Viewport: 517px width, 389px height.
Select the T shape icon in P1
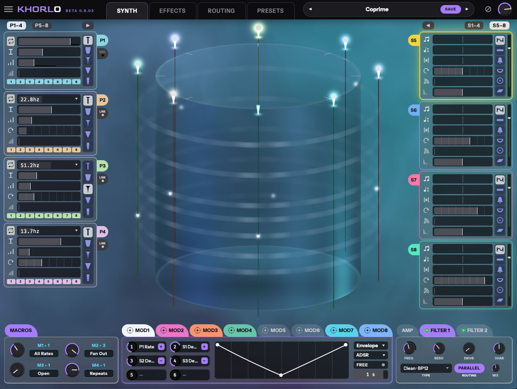coord(88,40)
